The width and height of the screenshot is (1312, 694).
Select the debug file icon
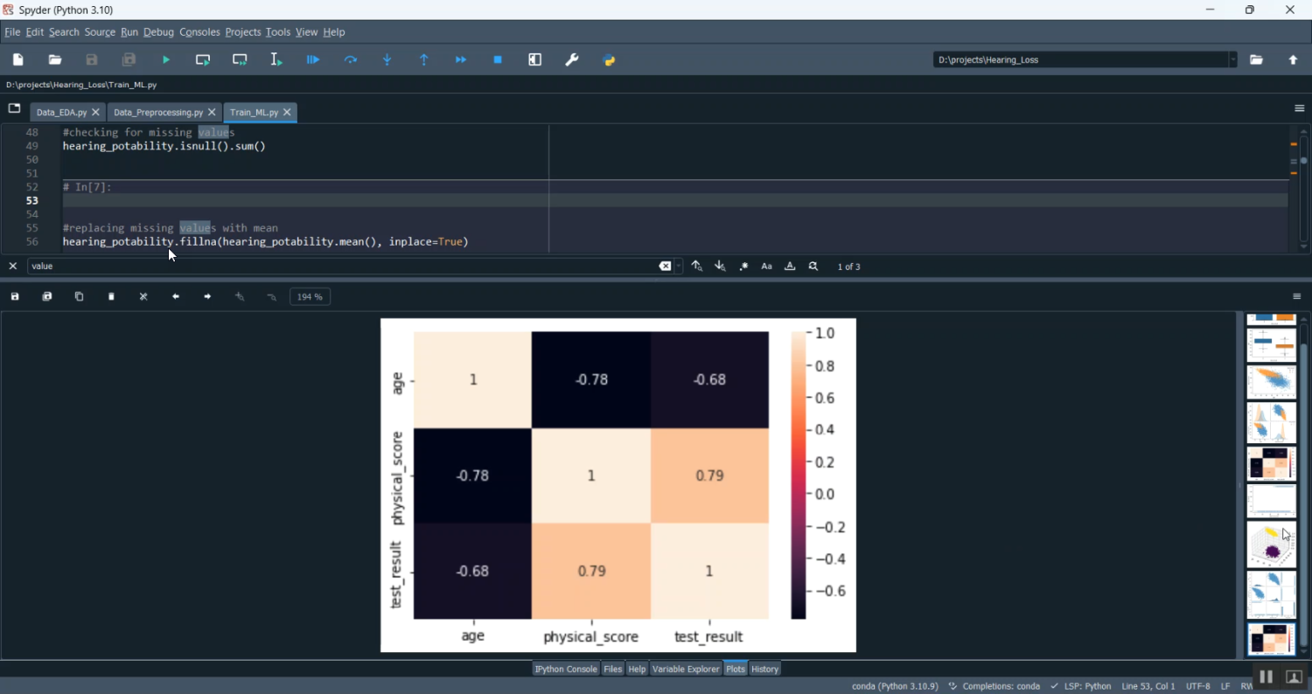pyautogui.click(x=312, y=59)
